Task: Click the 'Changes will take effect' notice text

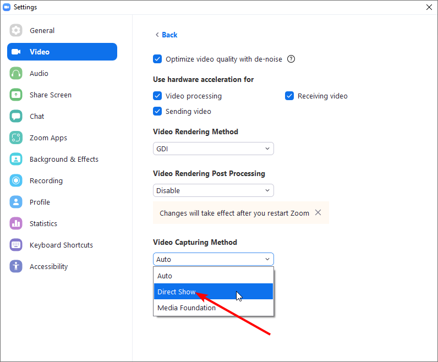Action: pos(234,213)
